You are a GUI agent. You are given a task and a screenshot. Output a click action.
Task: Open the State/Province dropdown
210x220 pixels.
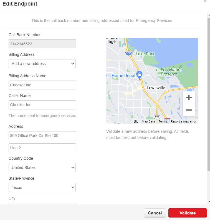tap(42, 187)
